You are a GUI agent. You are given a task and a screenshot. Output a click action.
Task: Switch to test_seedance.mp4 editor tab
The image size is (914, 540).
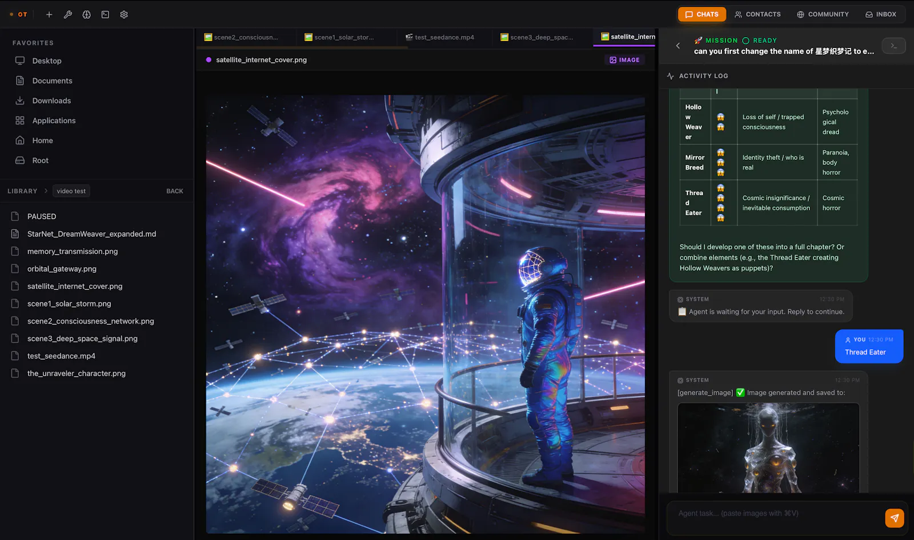coord(444,37)
